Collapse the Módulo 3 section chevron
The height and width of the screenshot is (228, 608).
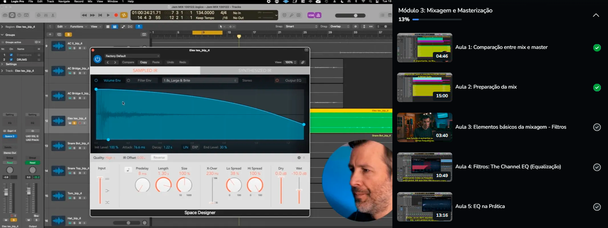(x=596, y=15)
